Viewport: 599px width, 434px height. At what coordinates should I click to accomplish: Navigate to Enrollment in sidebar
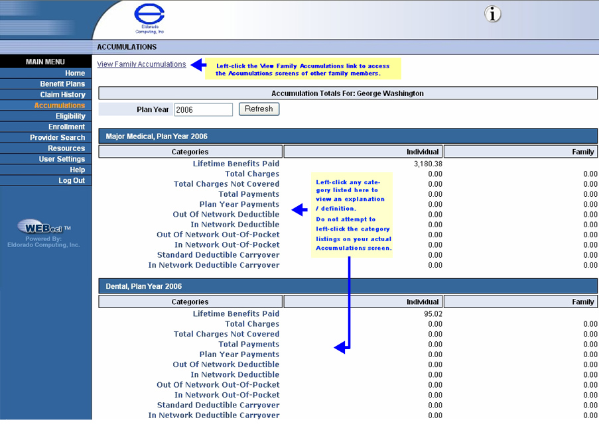(66, 127)
